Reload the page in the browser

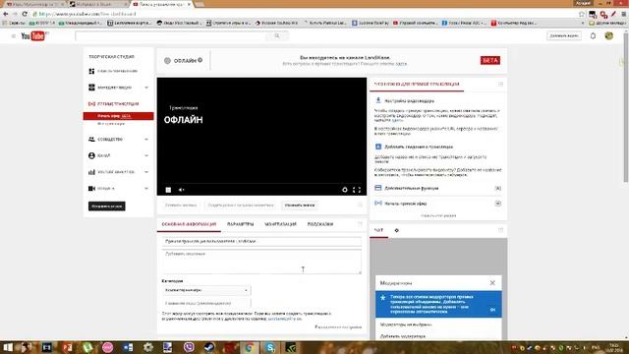click(25, 14)
